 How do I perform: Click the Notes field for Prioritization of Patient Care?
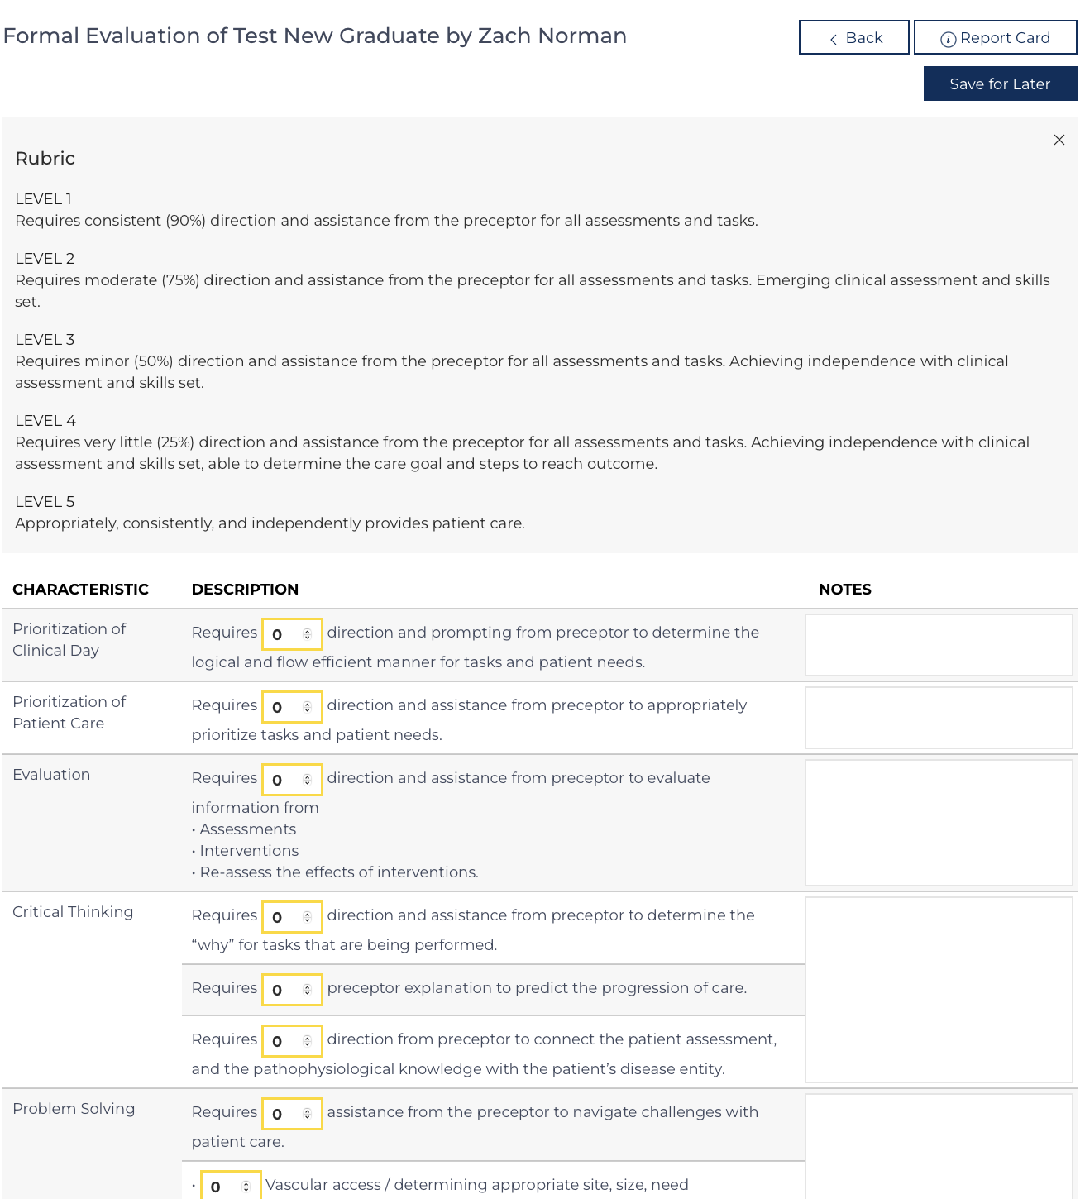(939, 717)
